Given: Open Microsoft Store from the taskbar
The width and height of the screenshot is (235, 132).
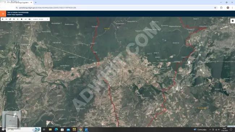Looking at the screenshot, I should pyautogui.click(x=62, y=129).
